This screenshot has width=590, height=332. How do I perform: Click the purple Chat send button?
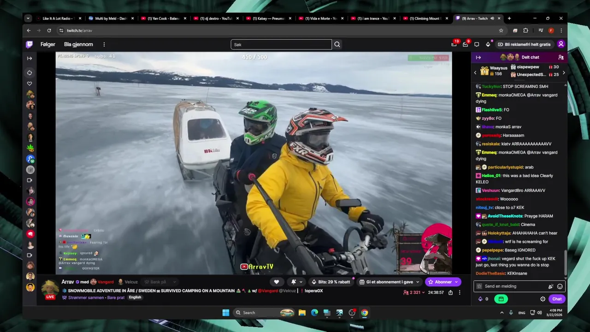557,299
